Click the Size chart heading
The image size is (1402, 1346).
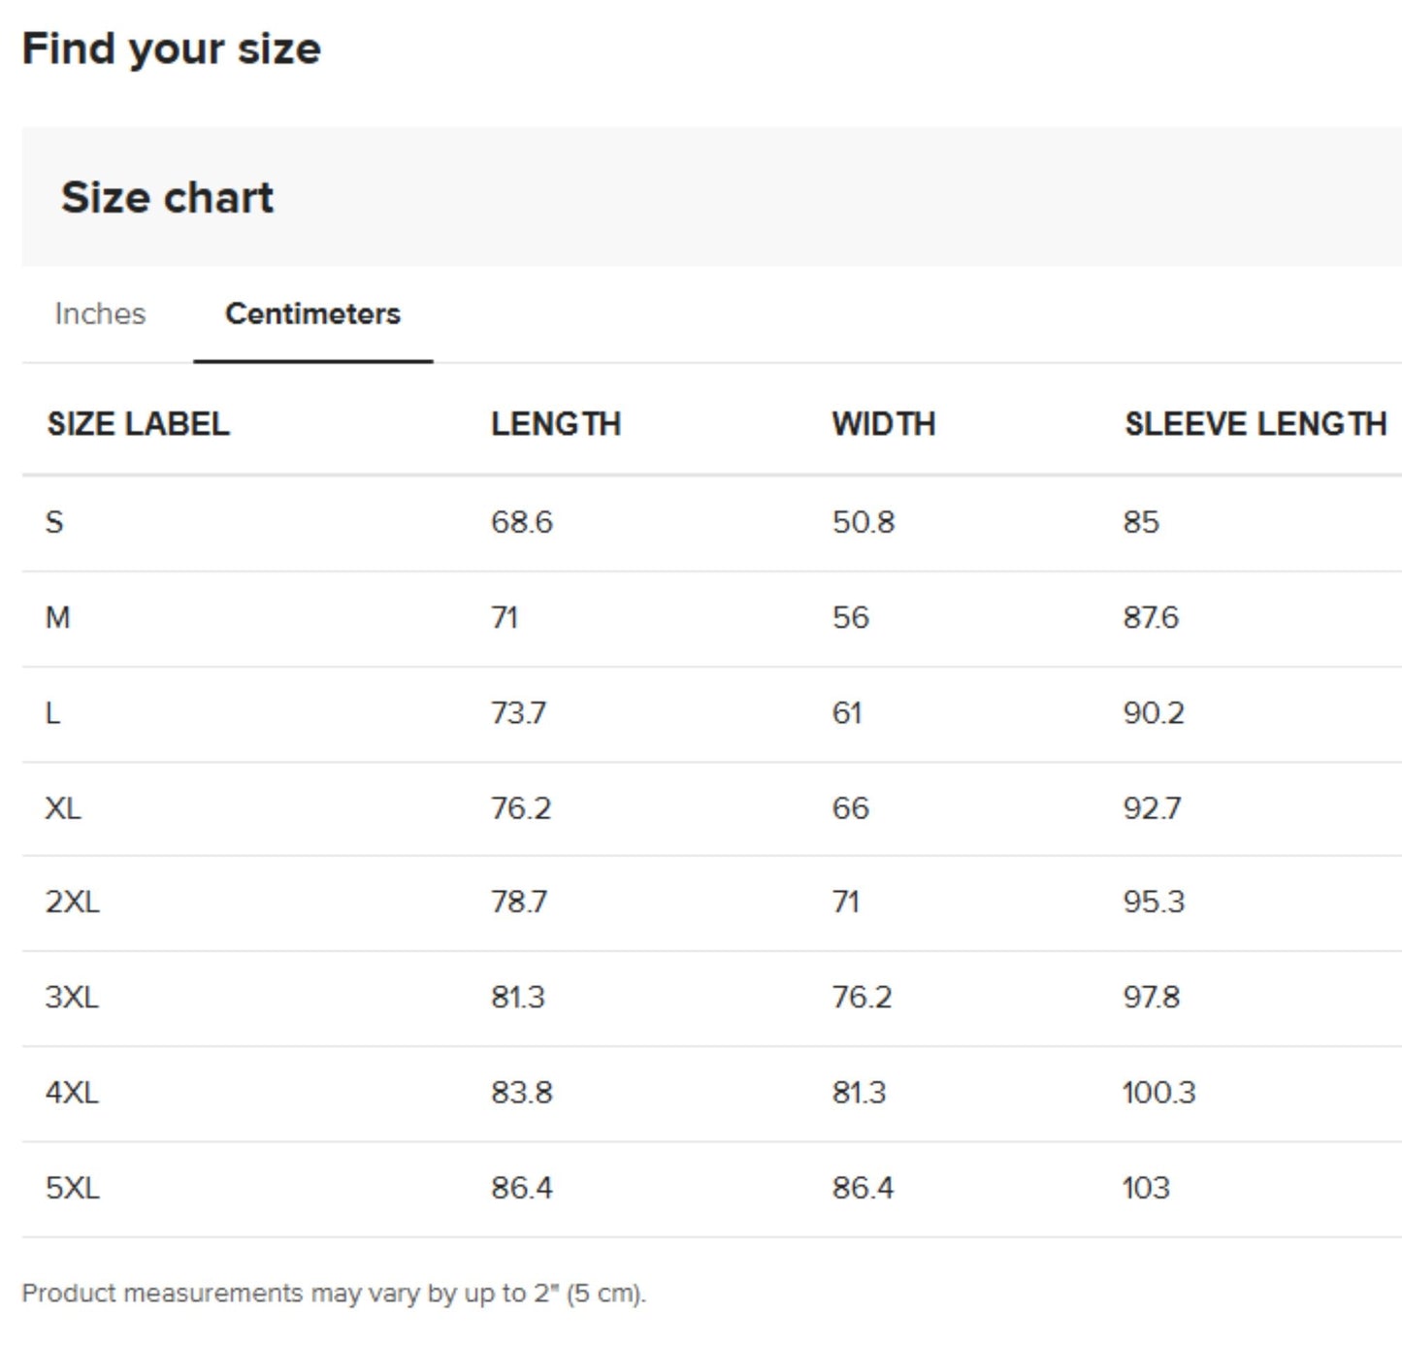(167, 198)
